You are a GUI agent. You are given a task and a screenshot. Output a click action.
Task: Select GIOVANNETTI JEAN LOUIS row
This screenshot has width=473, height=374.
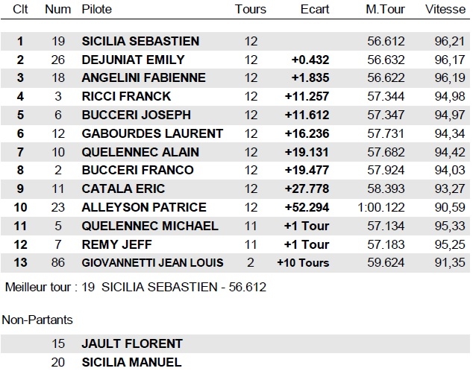152,262
